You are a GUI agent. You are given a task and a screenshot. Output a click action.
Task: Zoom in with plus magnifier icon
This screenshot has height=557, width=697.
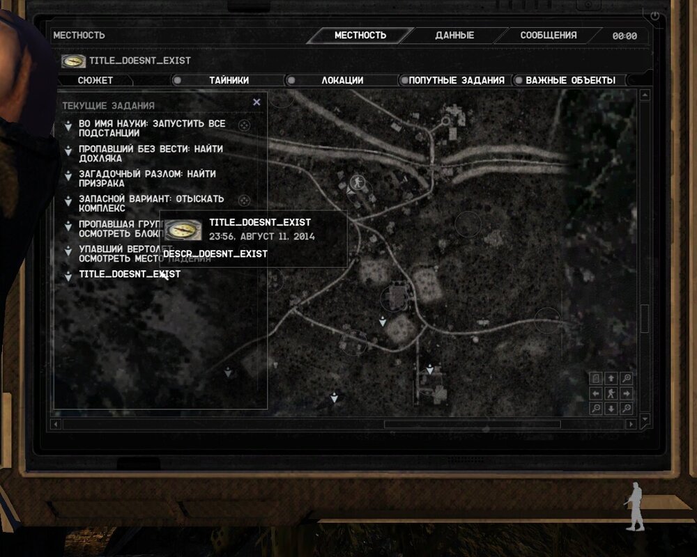[627, 378]
